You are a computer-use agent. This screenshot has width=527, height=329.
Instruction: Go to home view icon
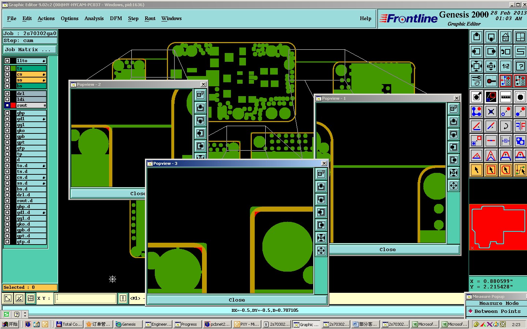click(x=506, y=37)
